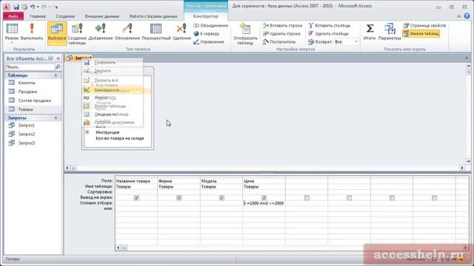Viewport: 474px width, 266px height.
Task: Toggle Итоги totals row
Action: click(x=370, y=32)
